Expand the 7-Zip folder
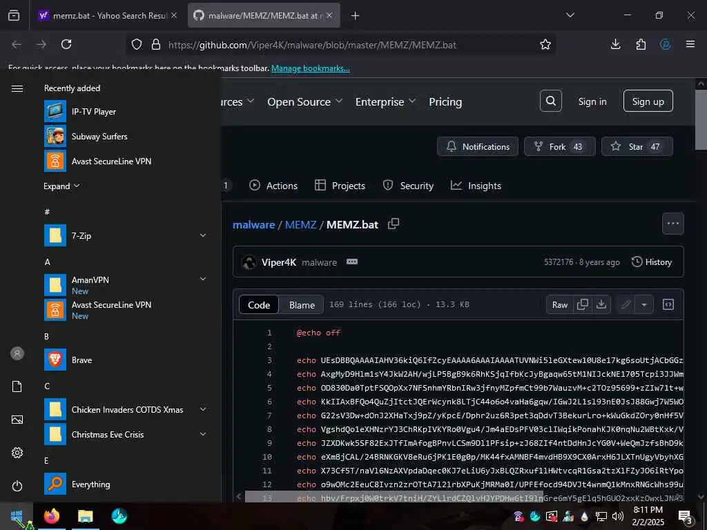The image size is (707, 530). tap(203, 235)
